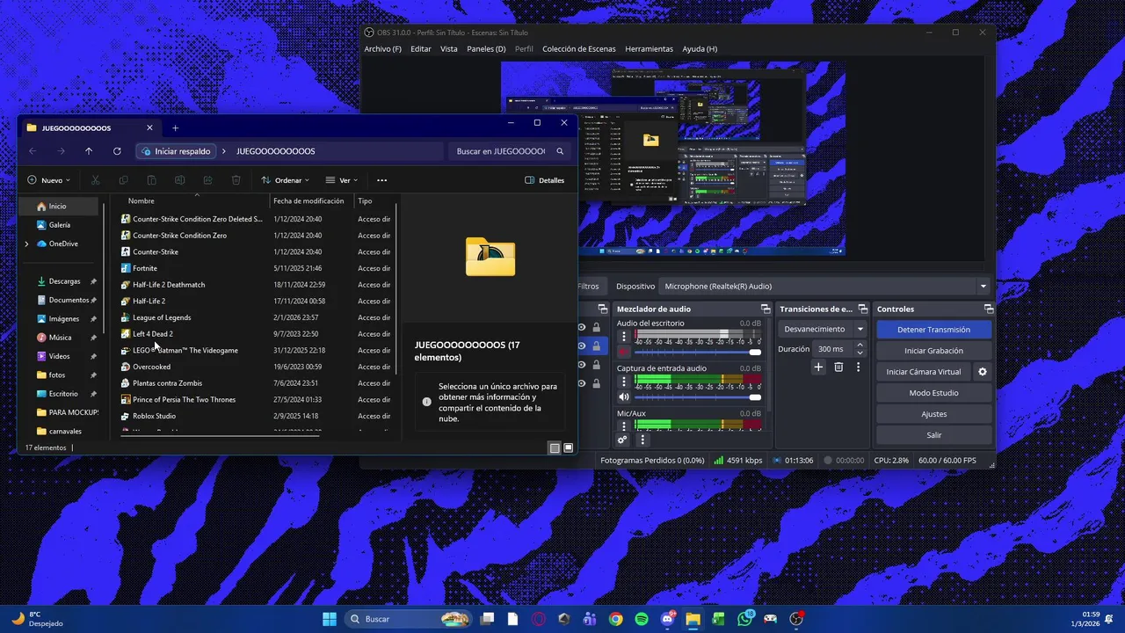
Task: Open the Colección de Escenas menu
Action: pyautogui.click(x=579, y=49)
